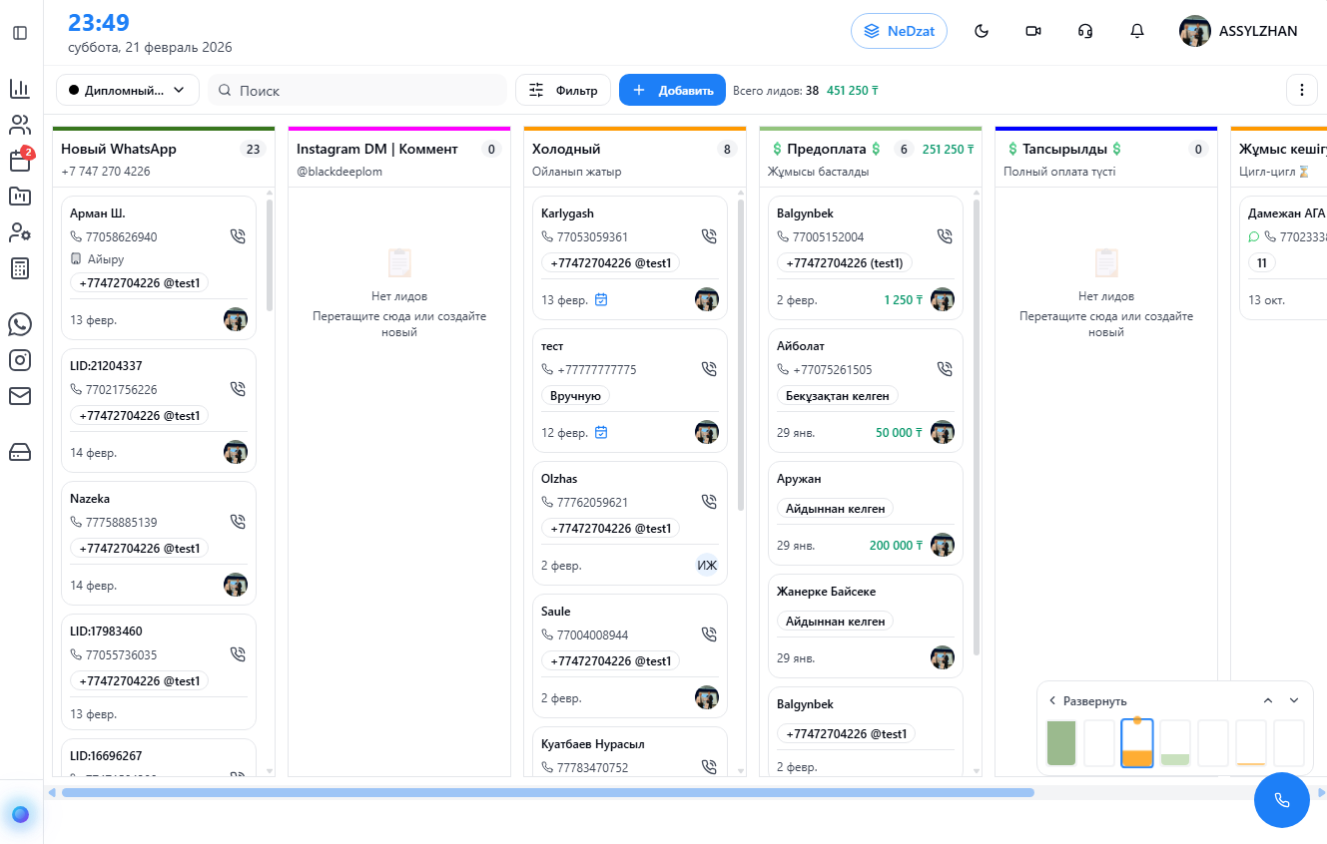
Task: Open headset support icon in header
Action: pos(1084,31)
